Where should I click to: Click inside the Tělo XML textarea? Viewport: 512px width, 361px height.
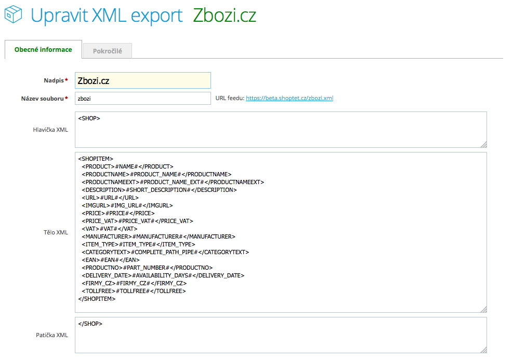coord(281,232)
